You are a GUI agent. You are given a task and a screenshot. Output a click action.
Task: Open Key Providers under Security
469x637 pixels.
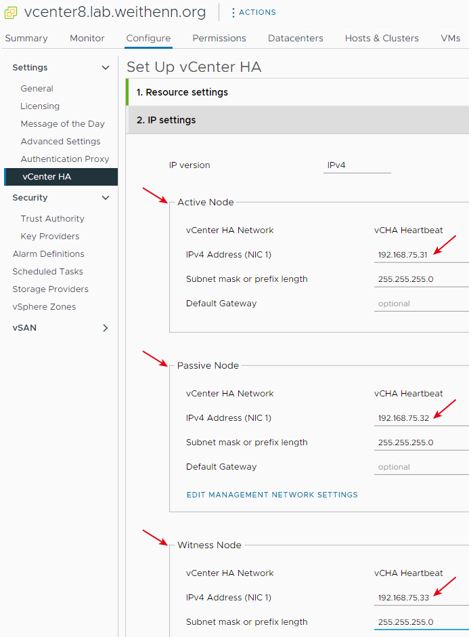(x=50, y=236)
